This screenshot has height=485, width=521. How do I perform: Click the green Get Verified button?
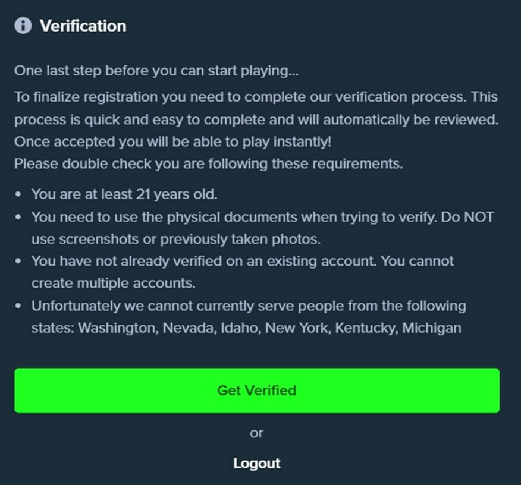tap(257, 390)
